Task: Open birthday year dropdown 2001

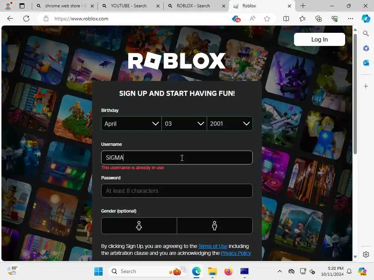Action: [230, 124]
